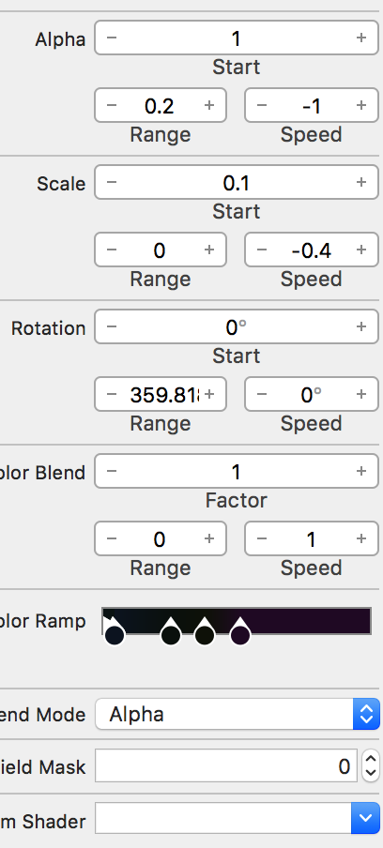Expand the Custom Shader dropdown arrow

(x=365, y=818)
